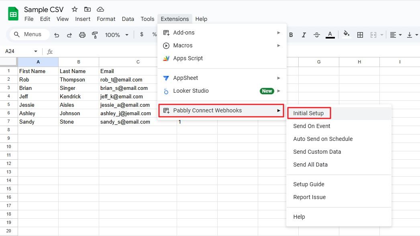The width and height of the screenshot is (420, 236).
Task: Click the move to folder icon
Action: (88, 9)
